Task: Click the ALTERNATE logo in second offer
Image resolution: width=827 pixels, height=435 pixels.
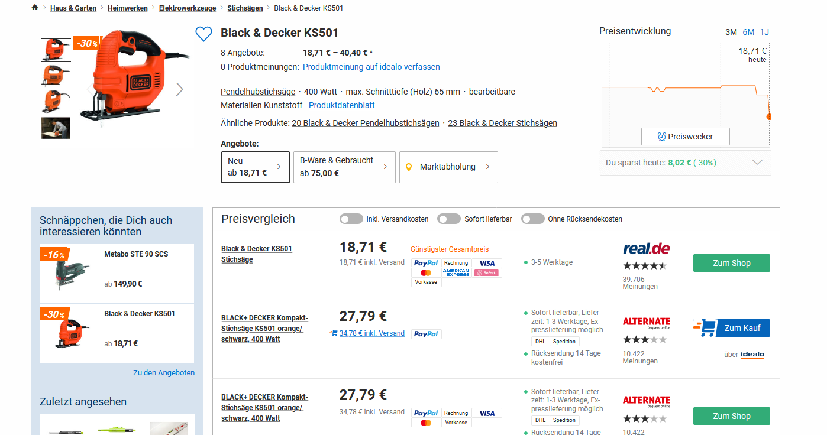Action: (646, 323)
